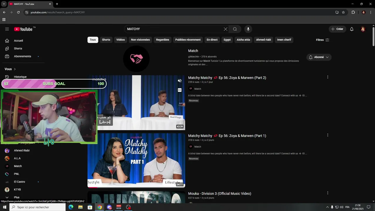Viewport: 375px width, 211px height.
Task: Click the page vertical scrollbar
Action: [x=374, y=37]
